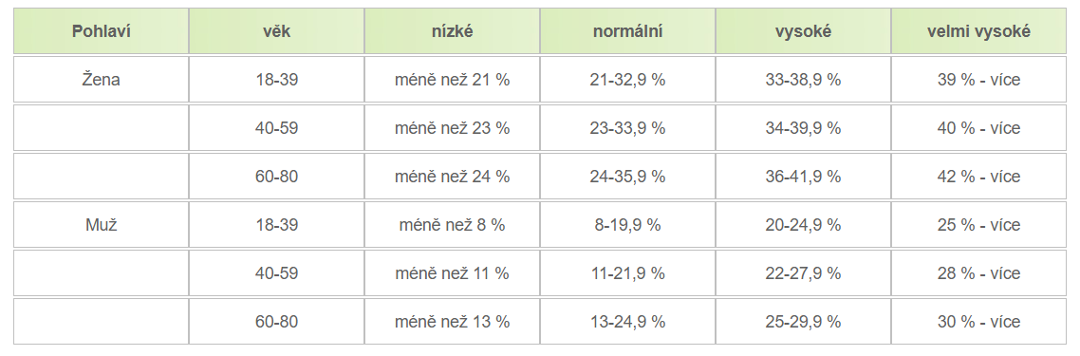Select the 33-38,9 % cell
Screen dimensions: 1080x356
pos(803,80)
